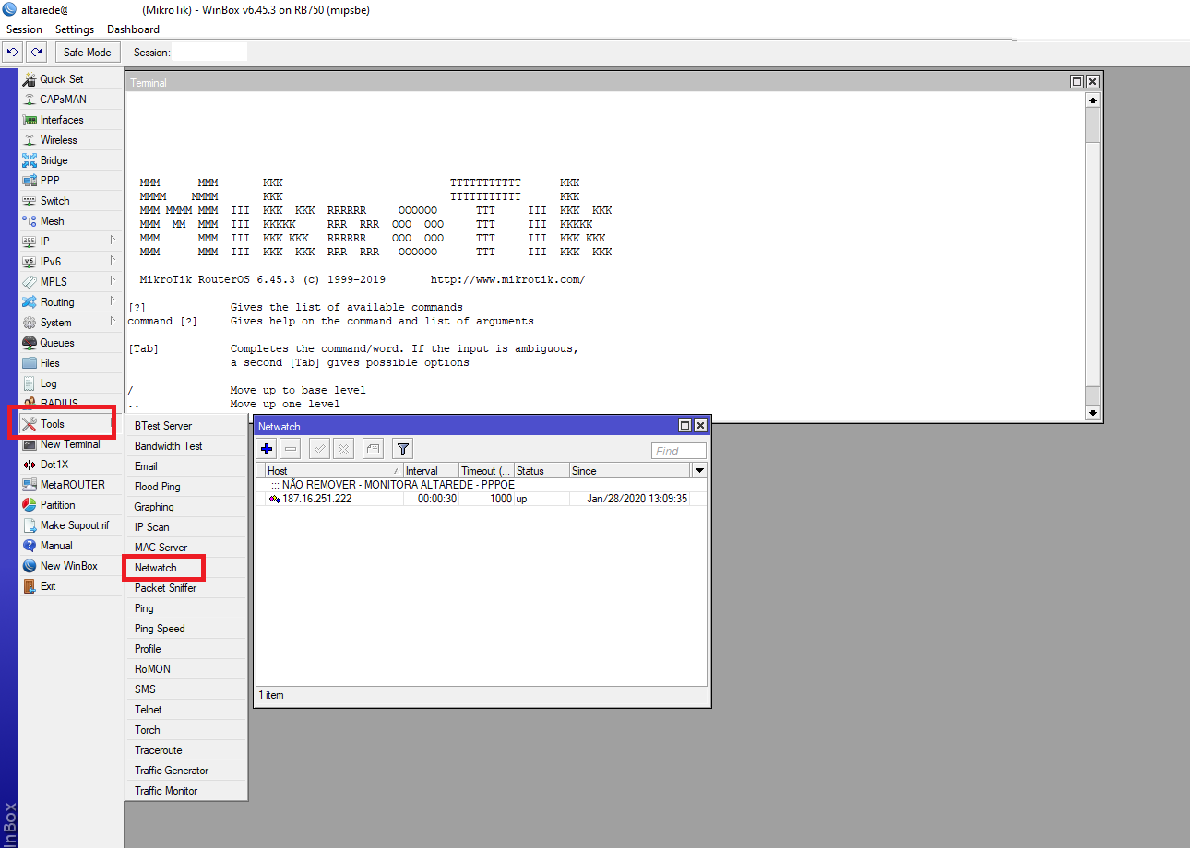This screenshot has width=1190, height=848.
Task: Open Interfaces from sidebar
Action: click(x=71, y=120)
